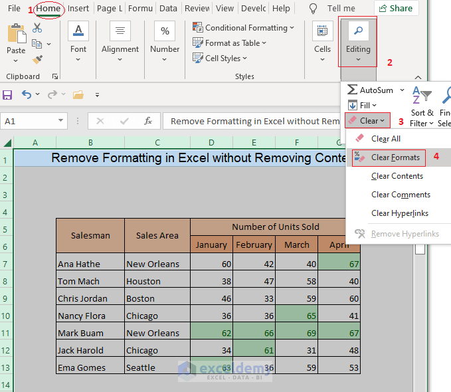Click the Tell me search field
Image resolution: width=451 pixels, height=392 pixels.
tap(341, 9)
